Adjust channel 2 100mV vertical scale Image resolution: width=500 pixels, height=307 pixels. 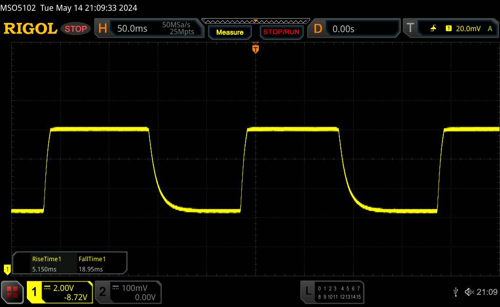(x=134, y=288)
